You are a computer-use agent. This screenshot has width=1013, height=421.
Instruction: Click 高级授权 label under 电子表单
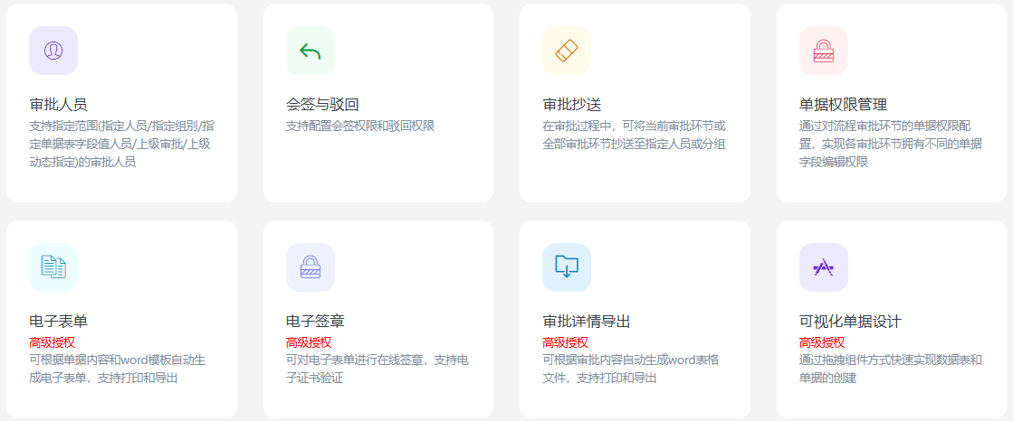click(x=52, y=342)
